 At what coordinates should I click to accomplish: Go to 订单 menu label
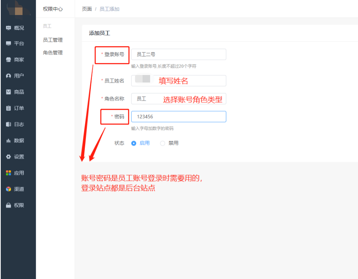[x=19, y=108]
